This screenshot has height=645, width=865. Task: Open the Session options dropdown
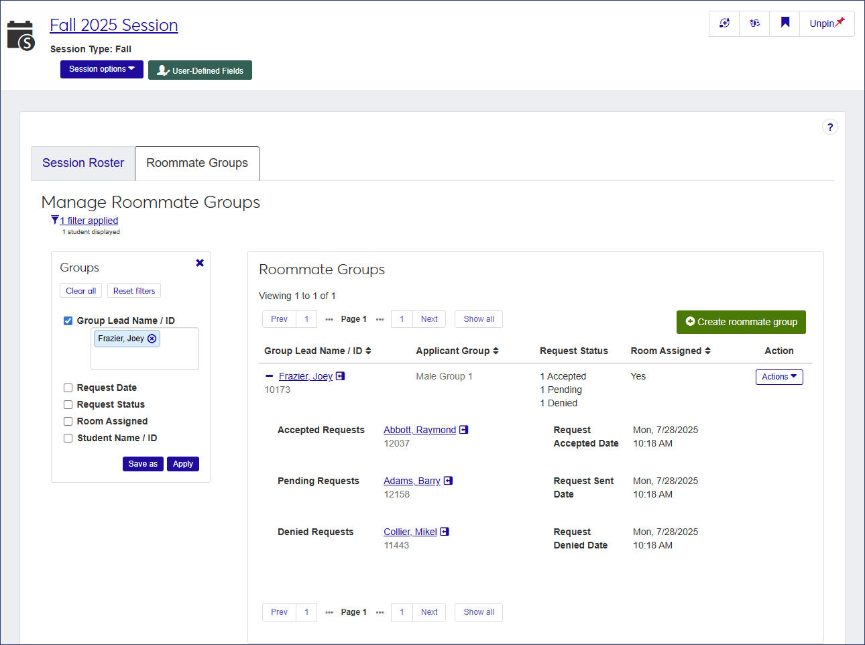click(101, 69)
